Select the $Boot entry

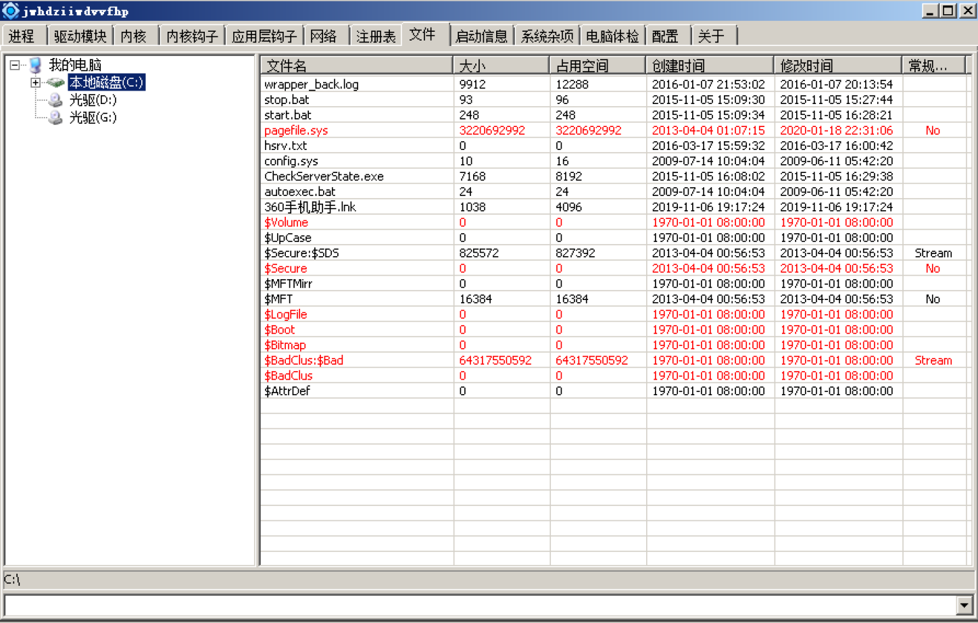pyautogui.click(x=279, y=330)
